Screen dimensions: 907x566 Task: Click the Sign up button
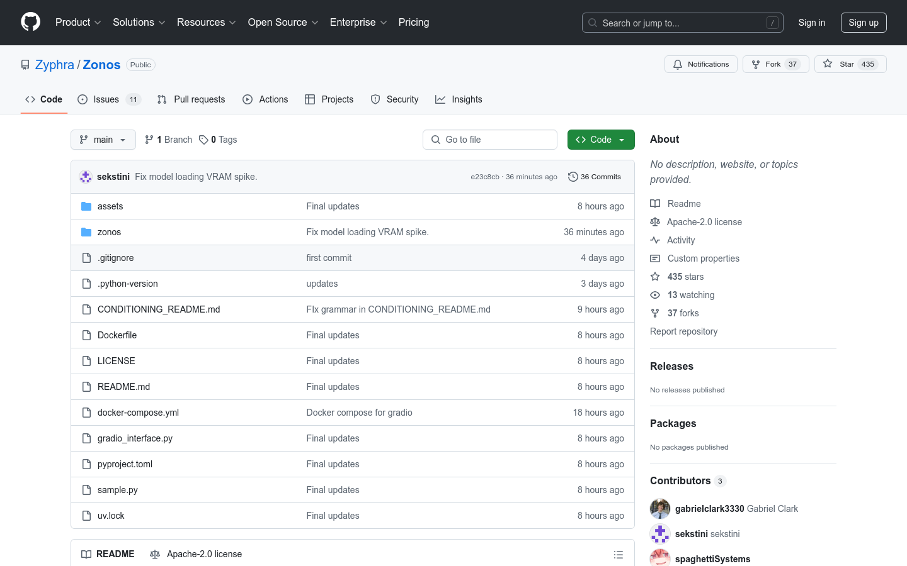click(864, 23)
